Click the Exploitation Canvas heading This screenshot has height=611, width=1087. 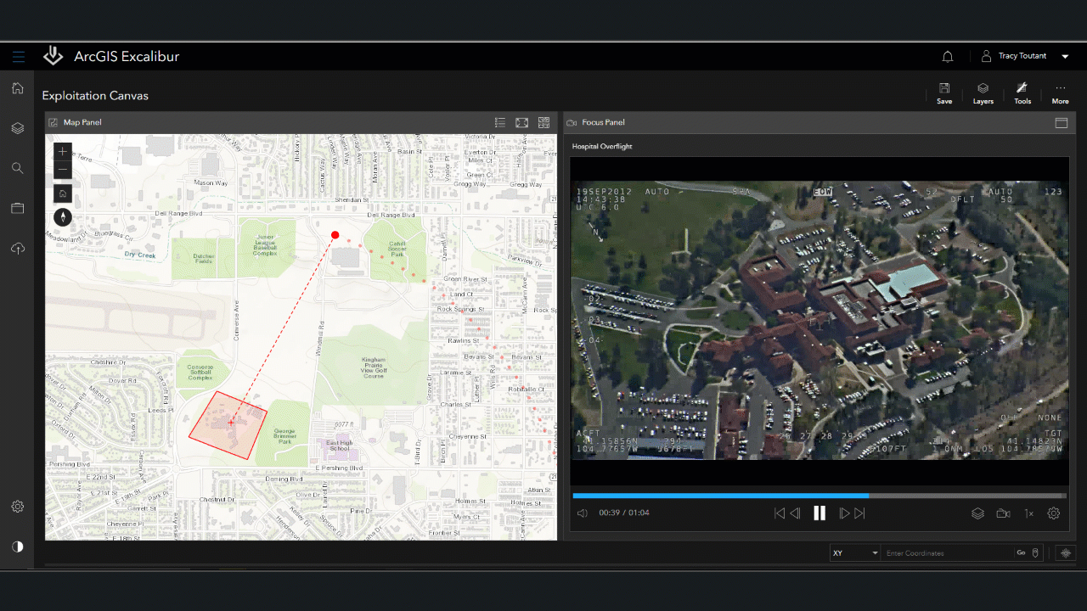pos(95,96)
